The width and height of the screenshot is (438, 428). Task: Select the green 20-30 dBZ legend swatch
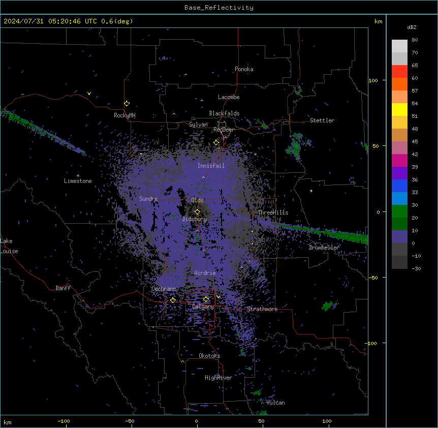pos(399,211)
